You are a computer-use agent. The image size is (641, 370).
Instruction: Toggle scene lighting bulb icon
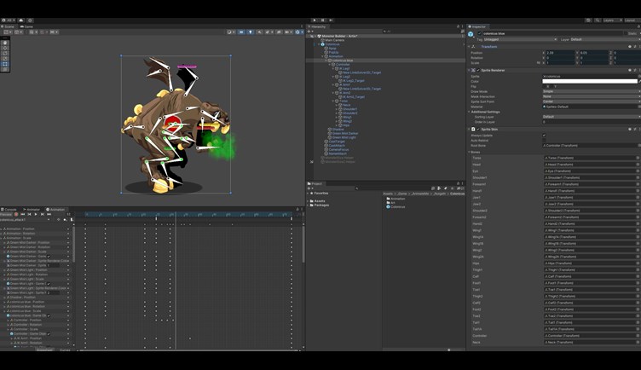[x=251, y=32]
